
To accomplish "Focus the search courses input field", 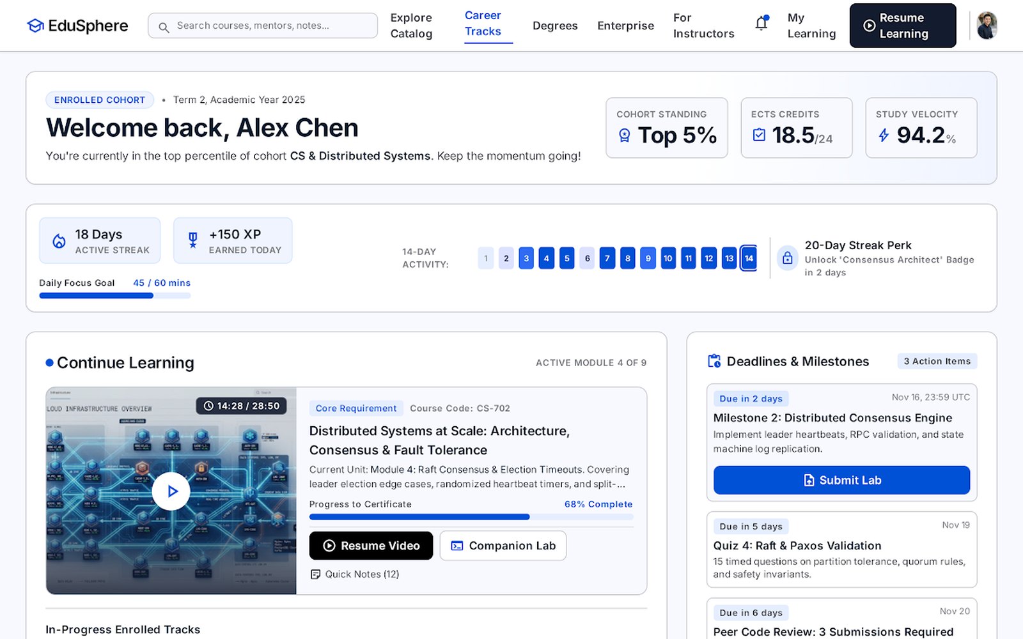I will (263, 26).
